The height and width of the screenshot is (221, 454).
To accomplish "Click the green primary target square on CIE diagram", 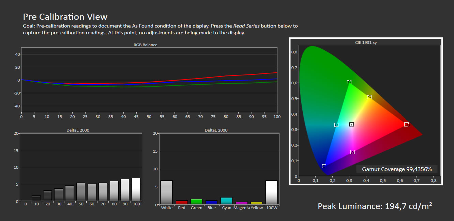I will [x=349, y=82].
